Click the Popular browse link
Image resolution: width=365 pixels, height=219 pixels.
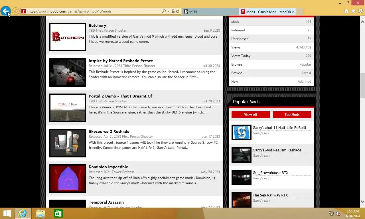tap(305, 64)
